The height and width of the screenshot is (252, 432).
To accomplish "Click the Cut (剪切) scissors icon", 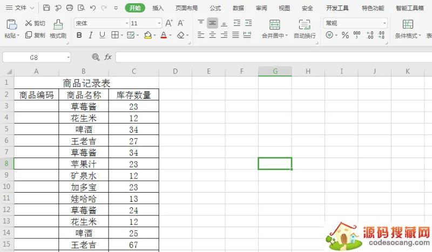I will pos(29,23).
